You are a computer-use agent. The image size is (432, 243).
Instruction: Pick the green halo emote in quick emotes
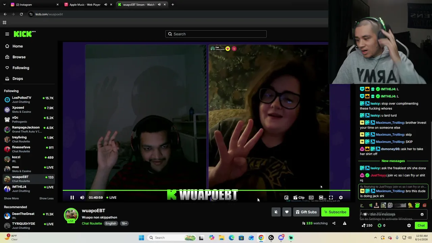[417, 205]
